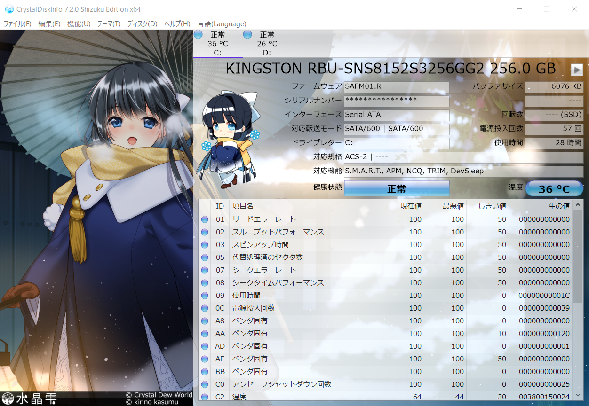Click the status orb for リードエラーレート
The height and width of the screenshot is (406, 589).
coord(205,219)
